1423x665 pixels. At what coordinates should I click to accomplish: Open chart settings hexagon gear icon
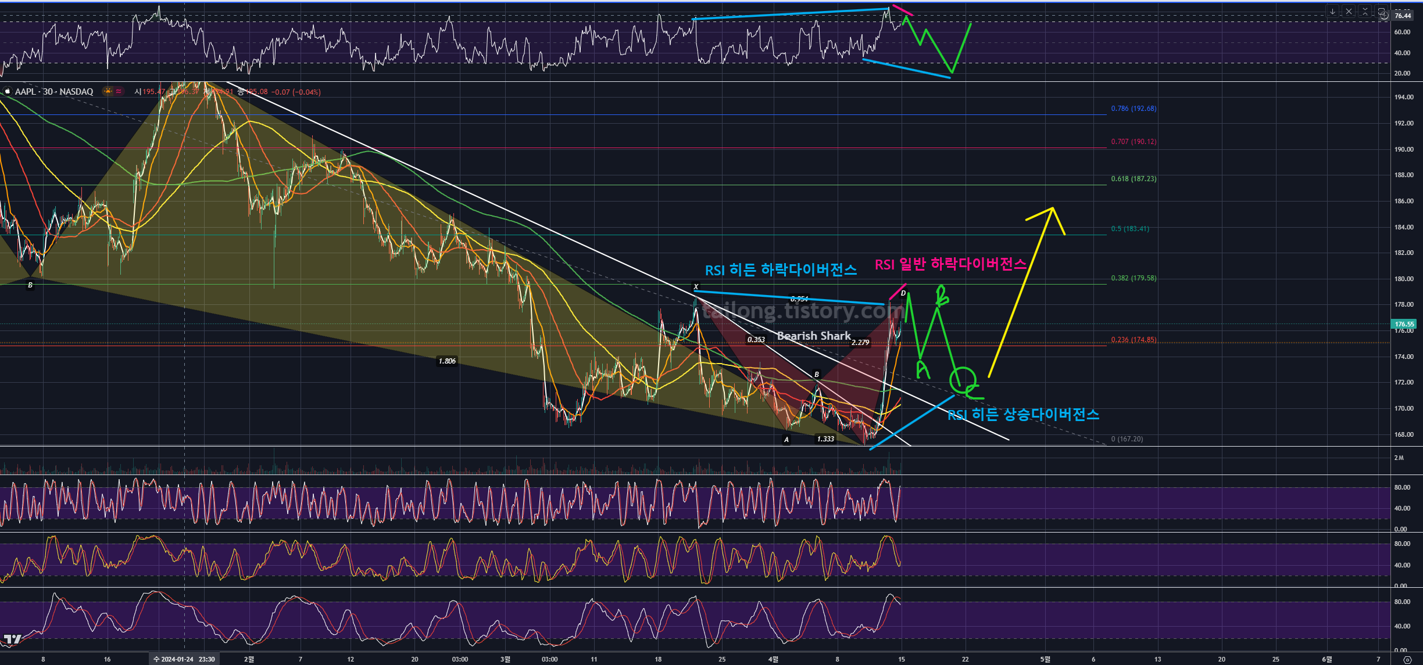tap(1407, 659)
